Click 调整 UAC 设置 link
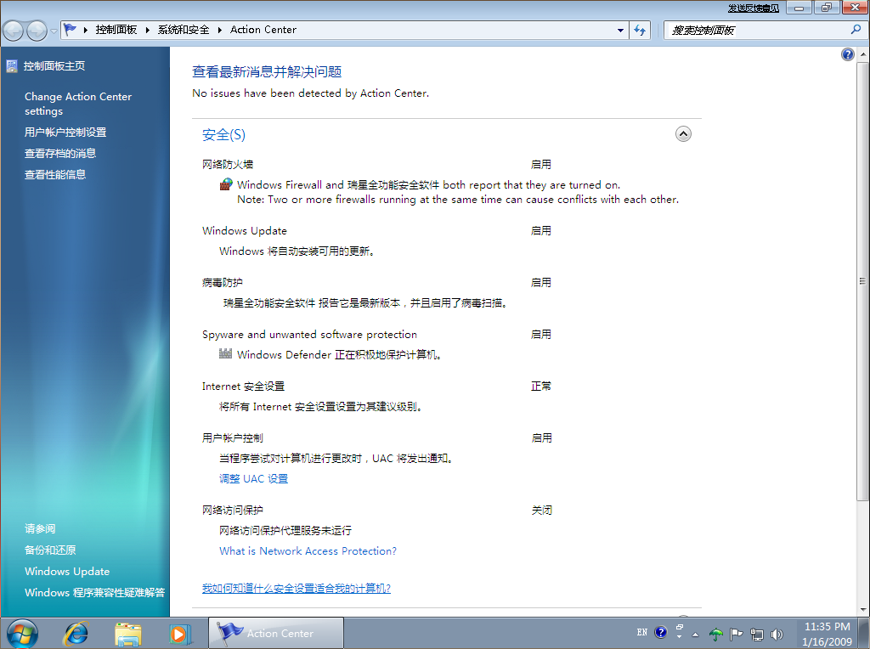870x649 pixels. (x=253, y=479)
